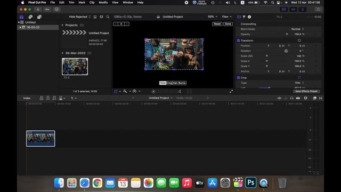Image resolution: width=341 pixels, height=192 pixels.
Task: Click Insert clip edit icon
Action: [48, 98]
